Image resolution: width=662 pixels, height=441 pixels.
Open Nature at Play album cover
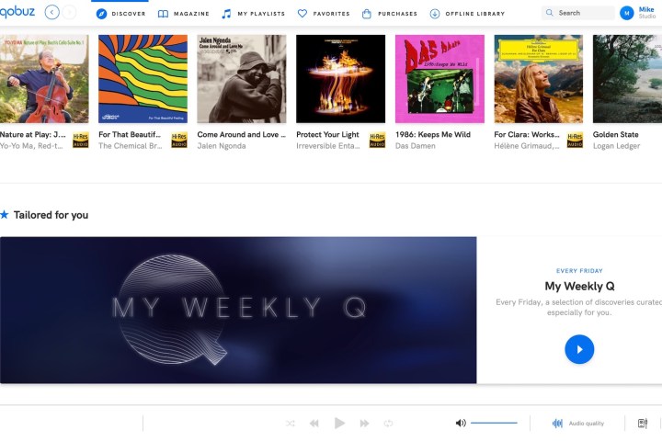(44, 79)
